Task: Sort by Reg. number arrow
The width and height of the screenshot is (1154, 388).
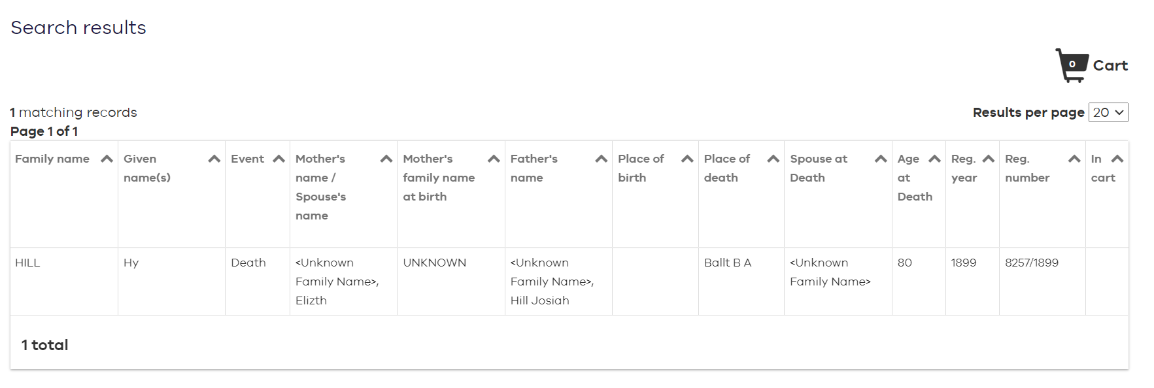Action: pos(1074,159)
